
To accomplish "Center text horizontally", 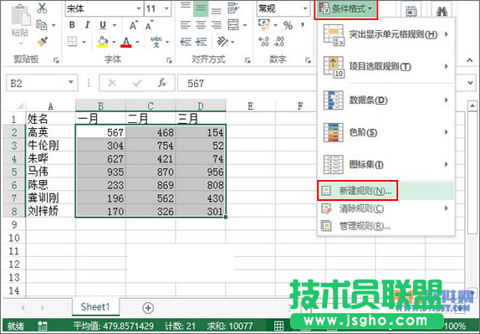I will 201,25.
